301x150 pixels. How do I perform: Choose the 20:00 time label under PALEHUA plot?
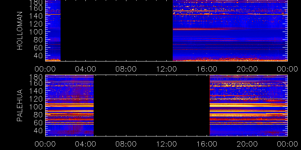tap(247, 144)
